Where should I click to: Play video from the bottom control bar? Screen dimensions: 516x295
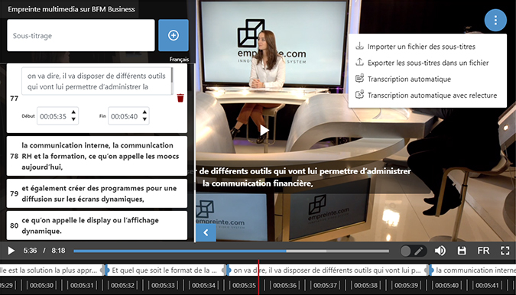click(x=11, y=251)
